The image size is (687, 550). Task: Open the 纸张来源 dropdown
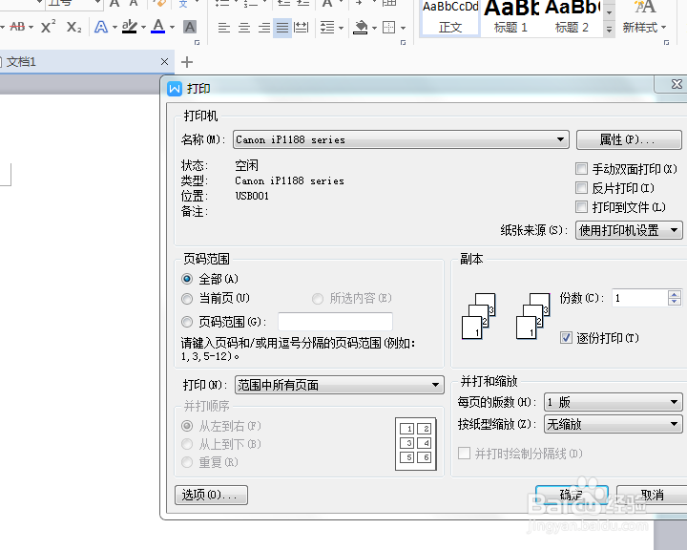pyautogui.click(x=629, y=230)
